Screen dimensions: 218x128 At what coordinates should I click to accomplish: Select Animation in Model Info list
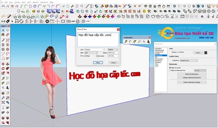158,48
